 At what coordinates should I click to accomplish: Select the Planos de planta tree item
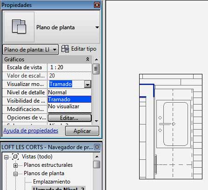[44, 173]
